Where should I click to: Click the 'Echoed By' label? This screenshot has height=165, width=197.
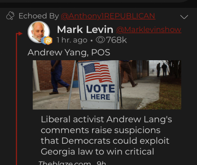coord(39,16)
